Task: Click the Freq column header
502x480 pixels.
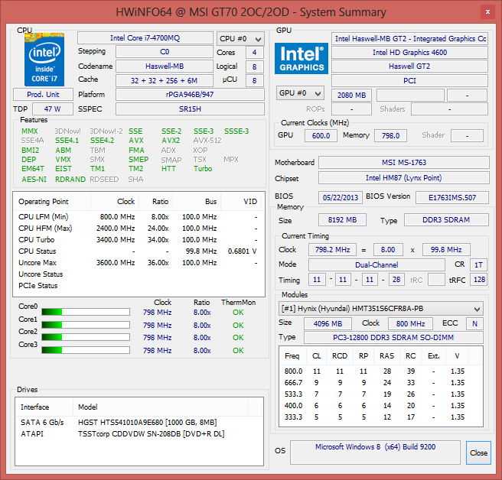Action: [292, 356]
